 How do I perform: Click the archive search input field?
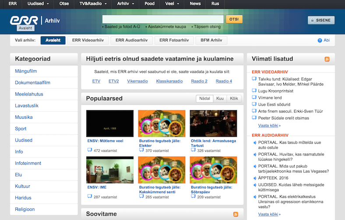point(163,19)
